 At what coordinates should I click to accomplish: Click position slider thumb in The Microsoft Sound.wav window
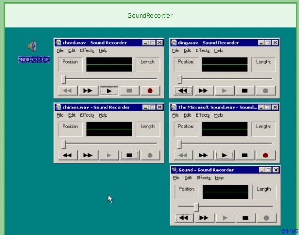179,144
